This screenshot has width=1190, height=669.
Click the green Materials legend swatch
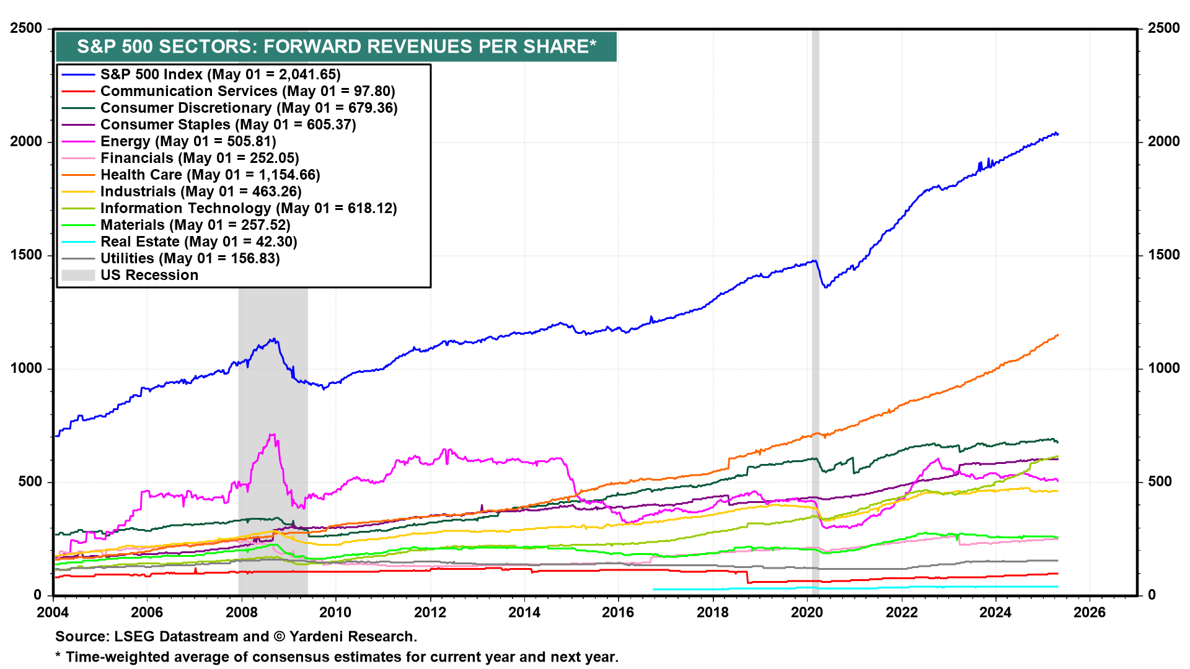pos(78,225)
